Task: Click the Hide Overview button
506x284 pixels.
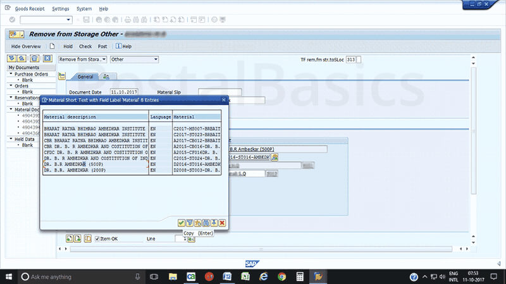Action: click(27, 46)
